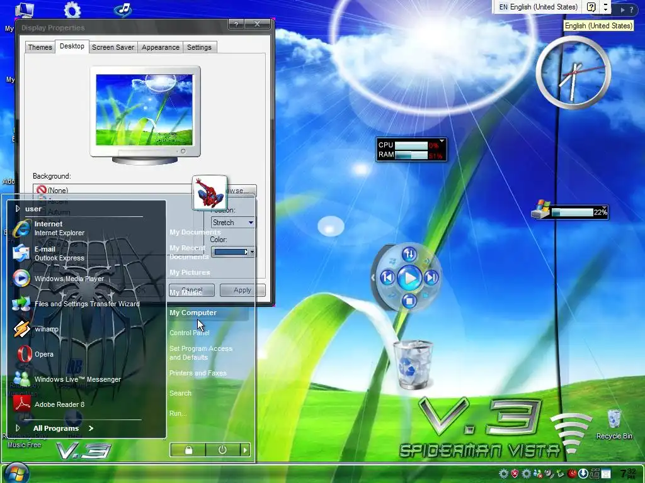
Task: Open Windows Media Player from Start menu
Action: tap(86, 279)
